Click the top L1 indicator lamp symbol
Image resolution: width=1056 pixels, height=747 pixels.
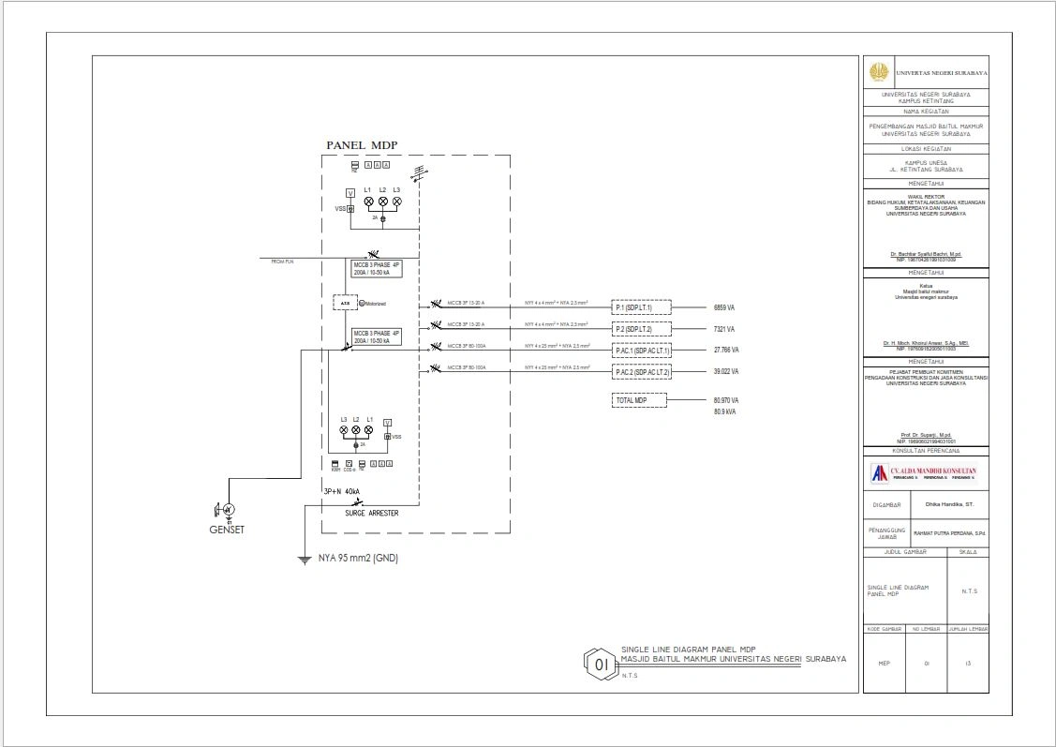click(x=368, y=202)
